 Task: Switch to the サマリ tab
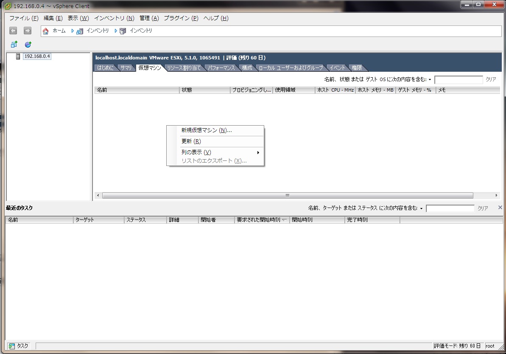(126, 68)
